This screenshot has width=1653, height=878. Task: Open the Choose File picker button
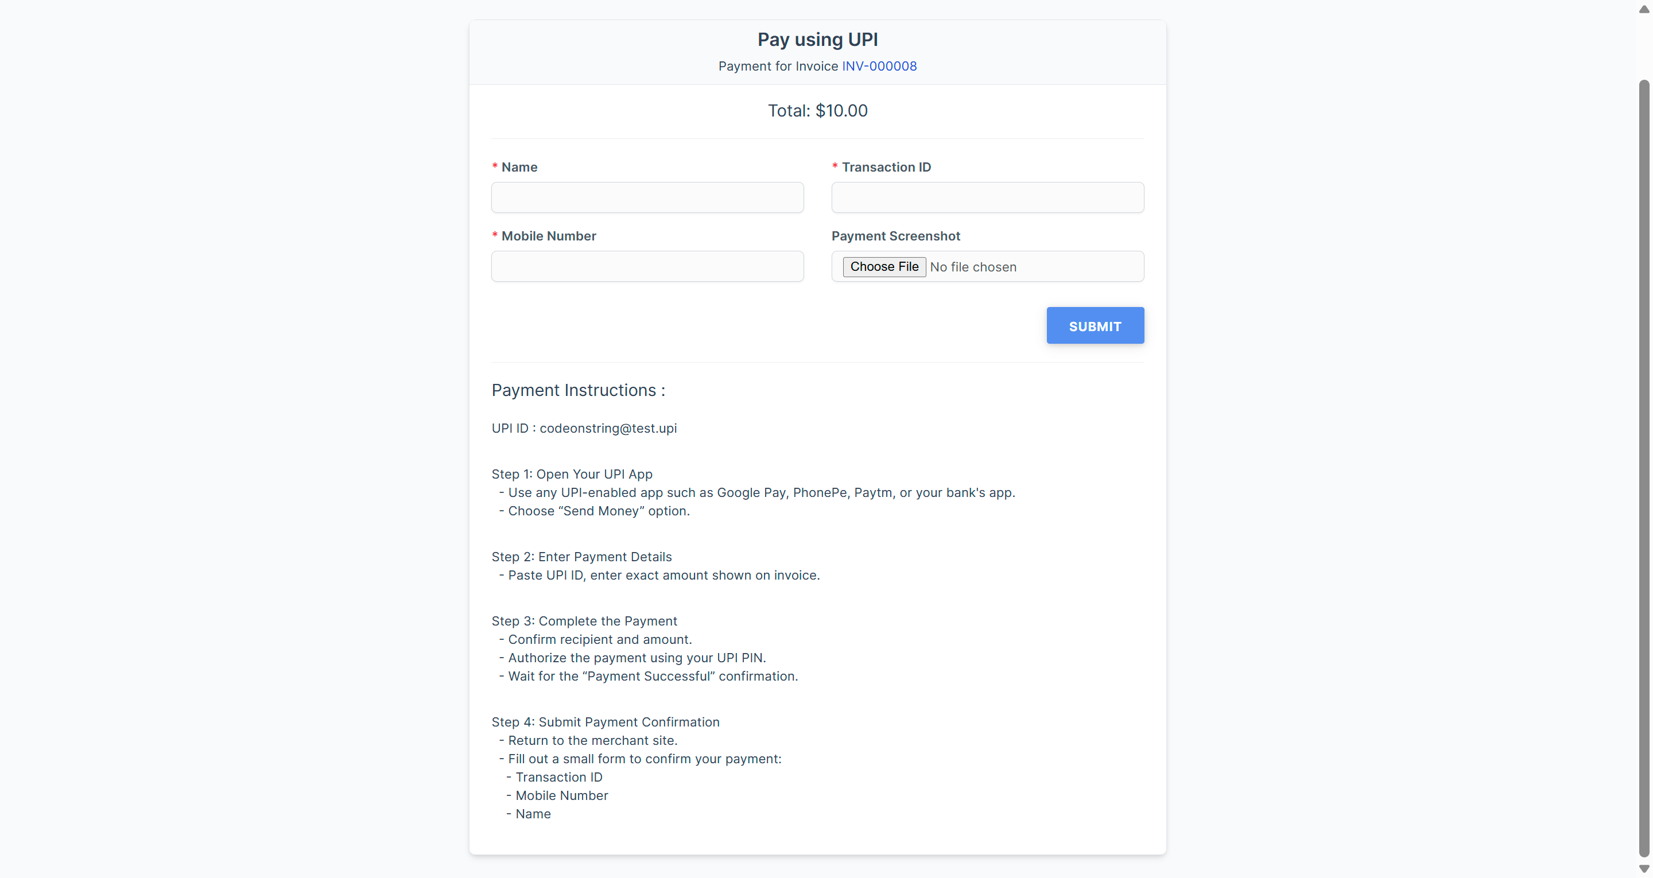(x=884, y=266)
